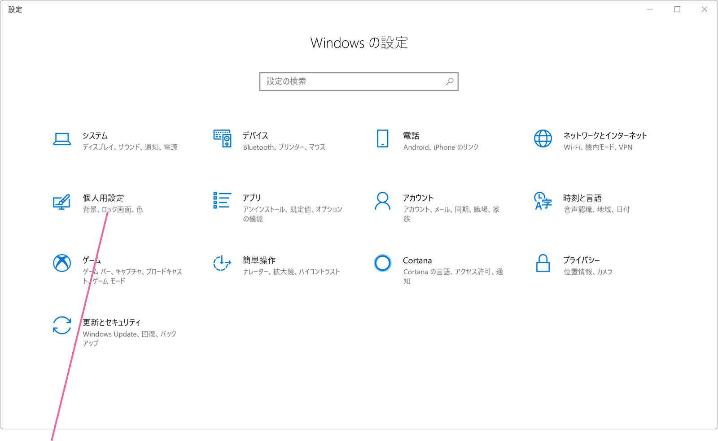Image resolution: width=718 pixels, height=441 pixels.
Task: Click the 音声認識、地域、日付 description
Action: pos(597,209)
